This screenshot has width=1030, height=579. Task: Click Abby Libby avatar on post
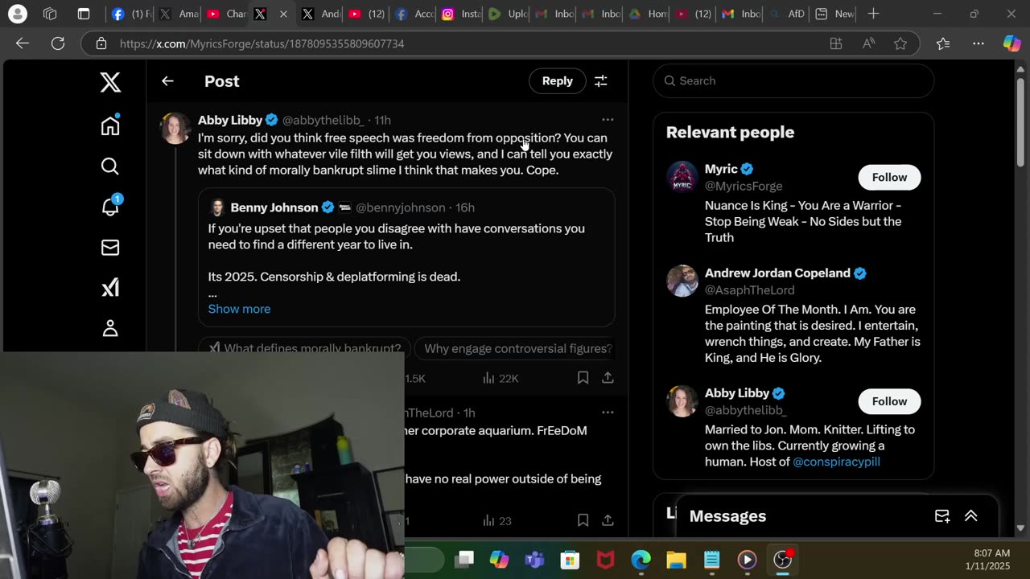(175, 129)
